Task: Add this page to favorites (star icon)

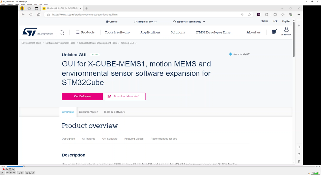Action: pyautogui.click(x=249, y=14)
